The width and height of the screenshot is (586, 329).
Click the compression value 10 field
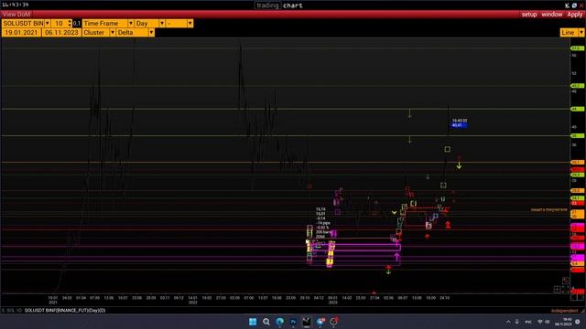[x=59, y=23]
